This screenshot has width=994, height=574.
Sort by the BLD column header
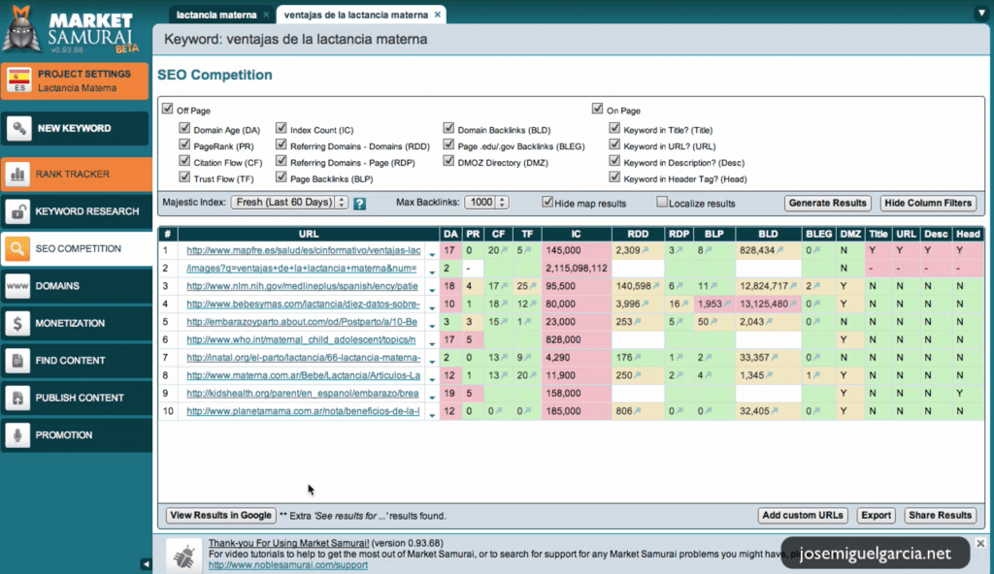pos(768,234)
